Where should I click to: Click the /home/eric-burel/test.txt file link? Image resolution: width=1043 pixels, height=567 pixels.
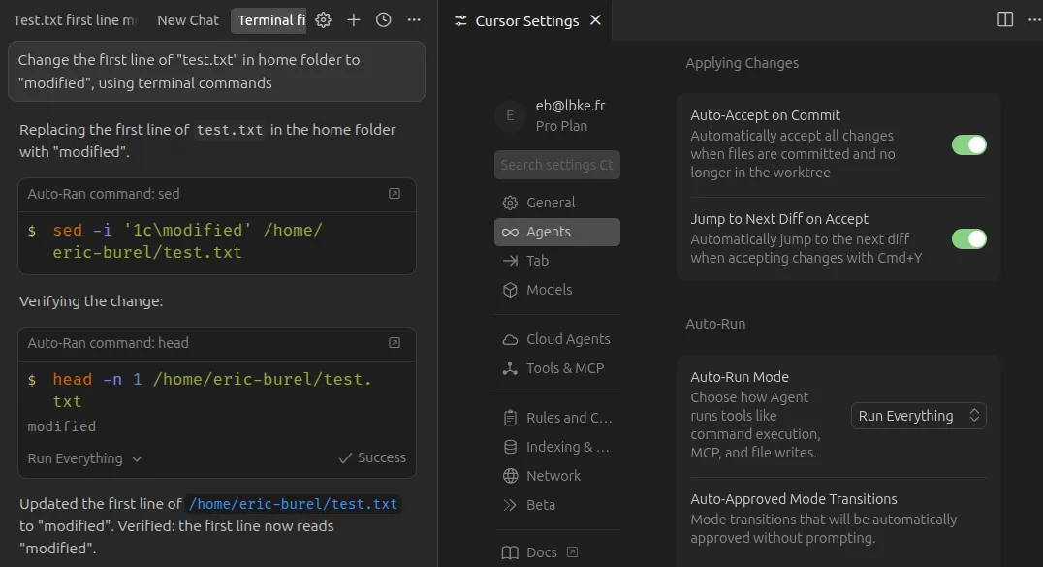click(x=293, y=504)
